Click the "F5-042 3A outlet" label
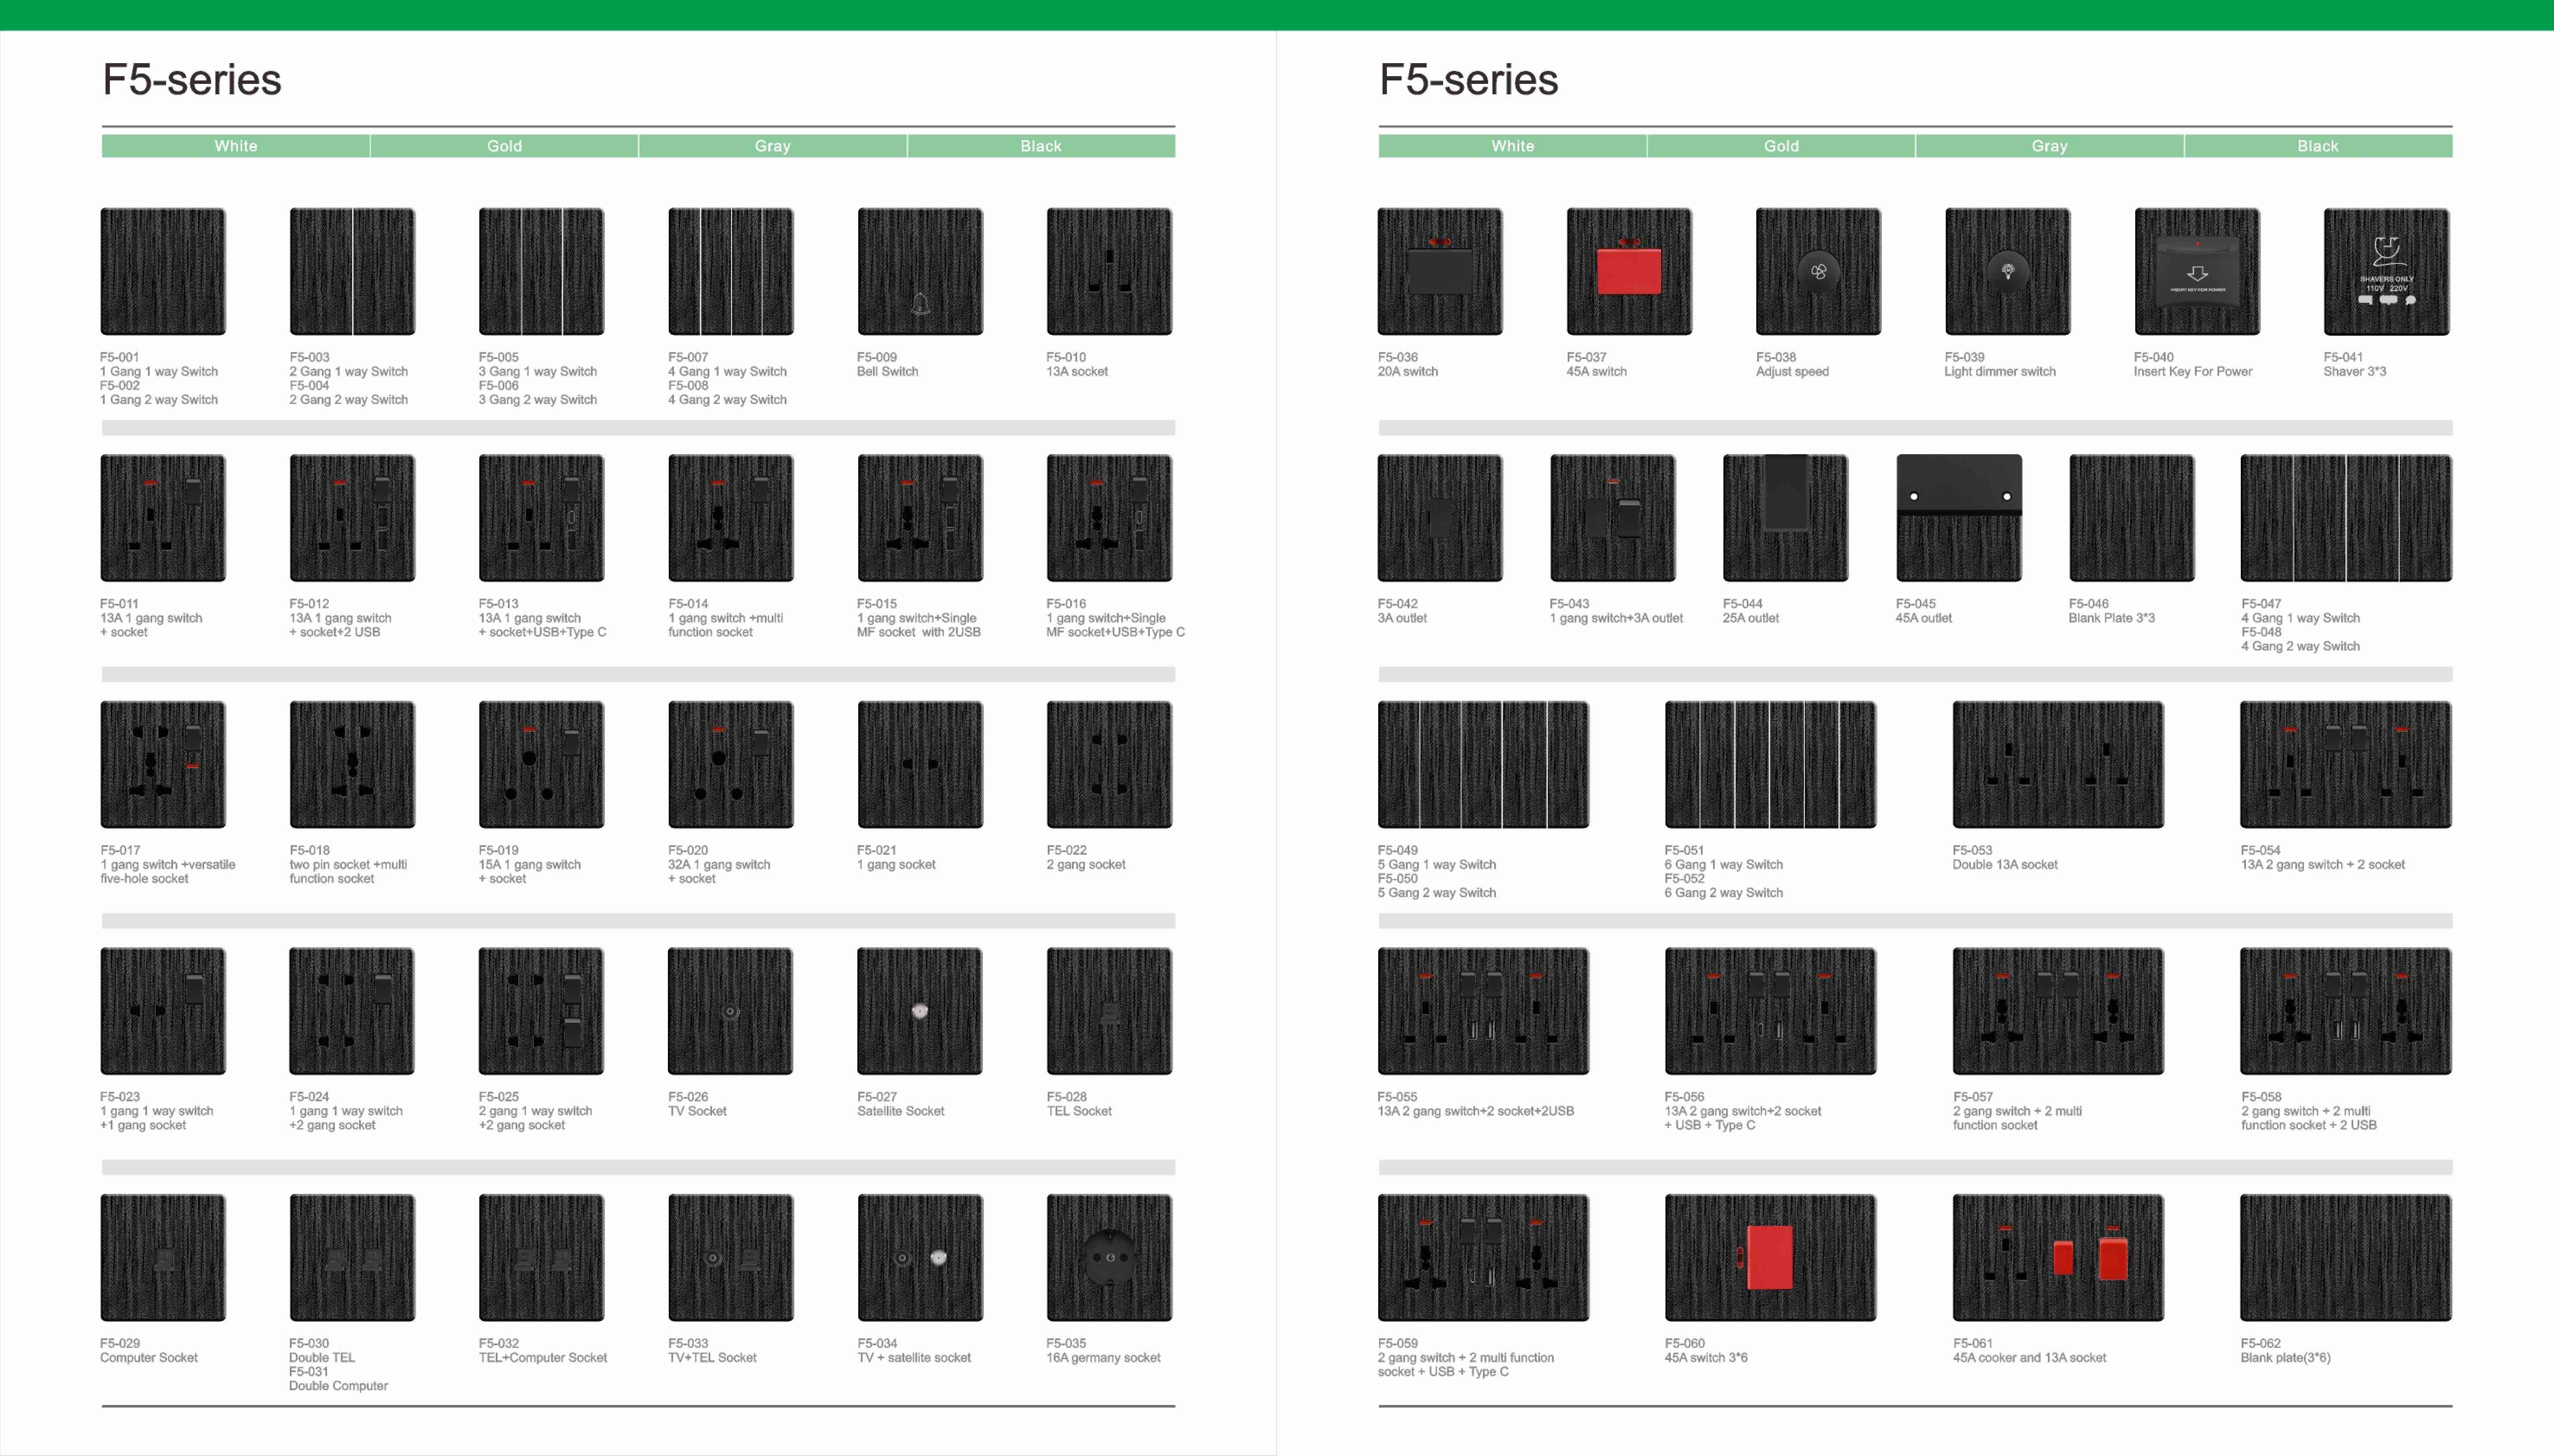 tap(1402, 611)
